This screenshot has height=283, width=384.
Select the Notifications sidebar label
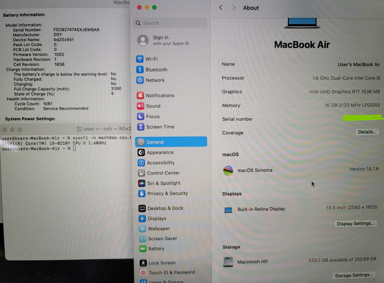coord(160,95)
